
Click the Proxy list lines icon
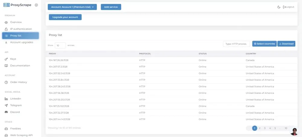[x=6, y=36]
